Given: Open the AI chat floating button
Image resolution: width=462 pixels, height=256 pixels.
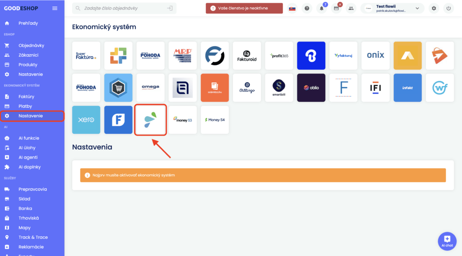Looking at the screenshot, I should tap(447, 241).
